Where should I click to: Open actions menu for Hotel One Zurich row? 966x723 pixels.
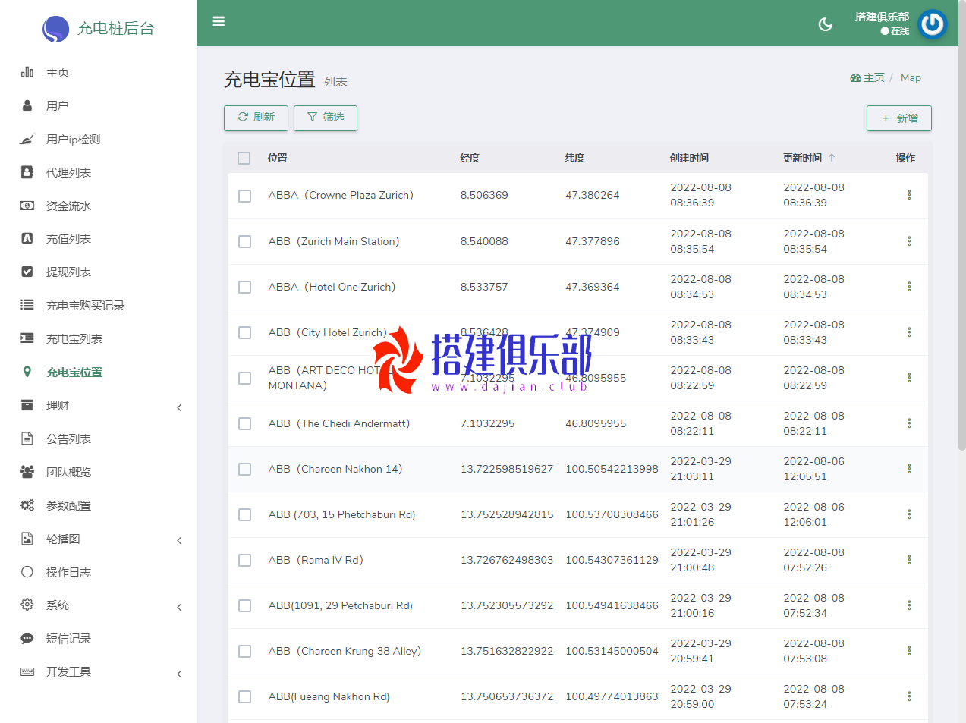pos(909,287)
